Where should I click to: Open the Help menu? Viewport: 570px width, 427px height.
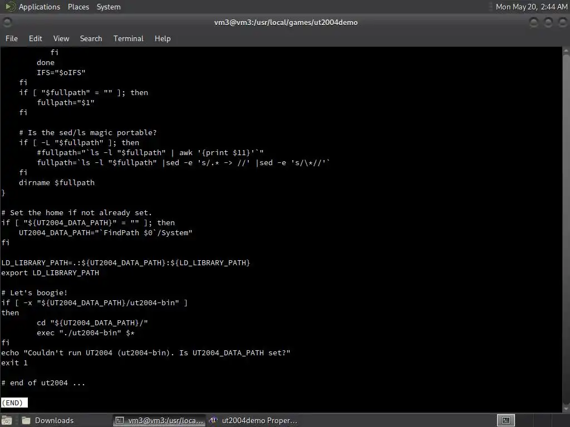click(163, 38)
